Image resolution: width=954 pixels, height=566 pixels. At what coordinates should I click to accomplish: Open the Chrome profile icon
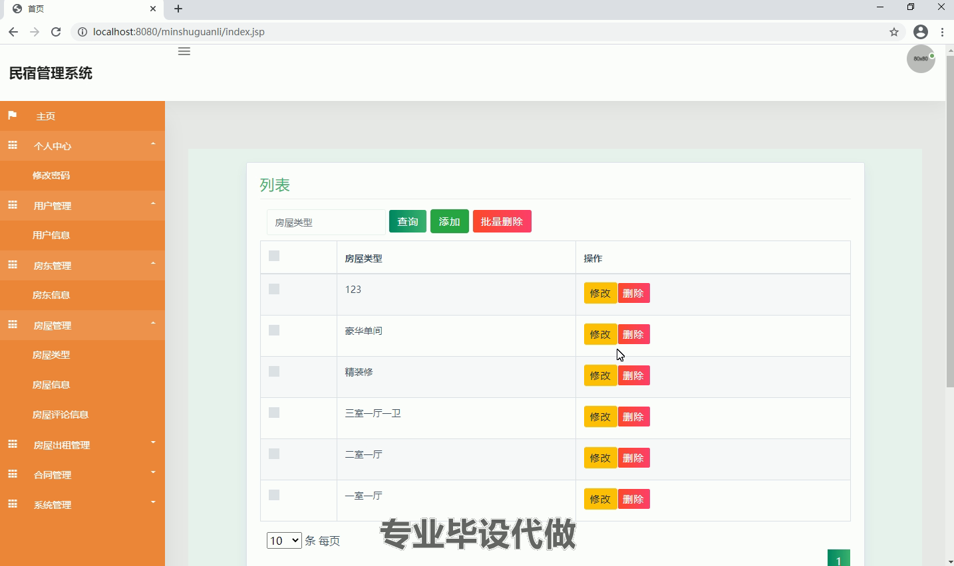921,32
